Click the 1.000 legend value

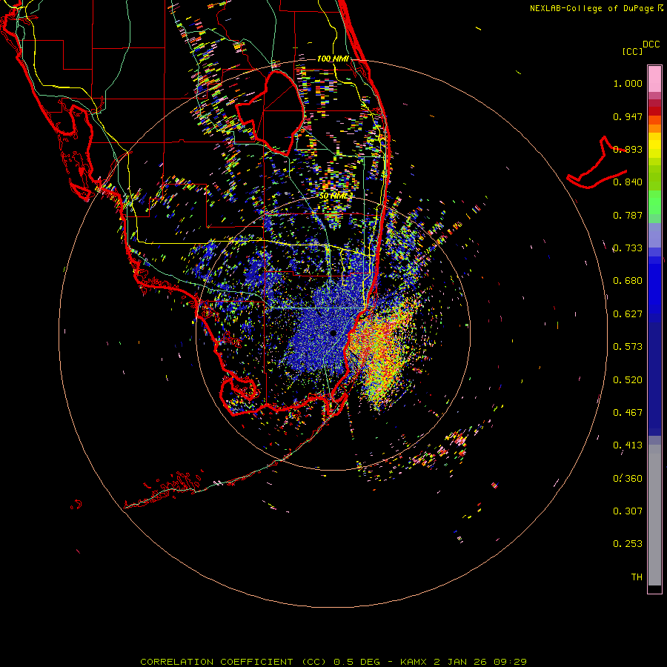point(628,83)
